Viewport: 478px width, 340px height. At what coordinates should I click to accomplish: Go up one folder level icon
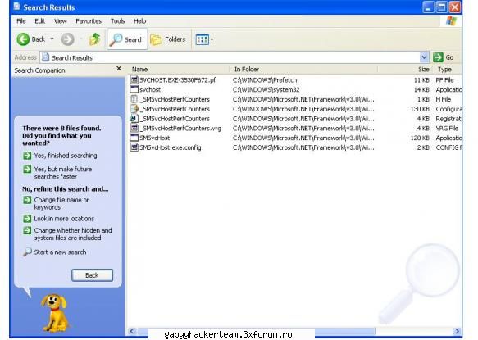click(x=95, y=39)
